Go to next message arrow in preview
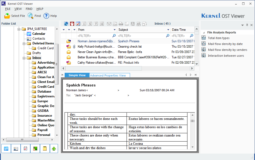 click(x=191, y=75)
